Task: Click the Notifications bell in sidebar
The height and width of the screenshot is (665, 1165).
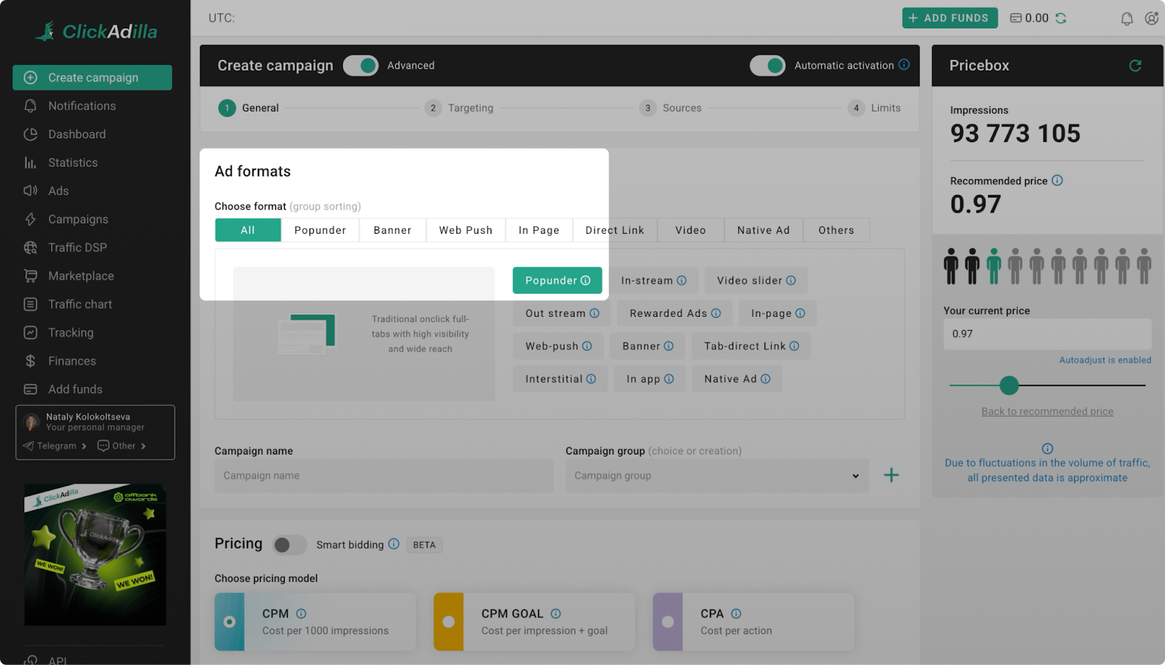Action: (x=31, y=106)
